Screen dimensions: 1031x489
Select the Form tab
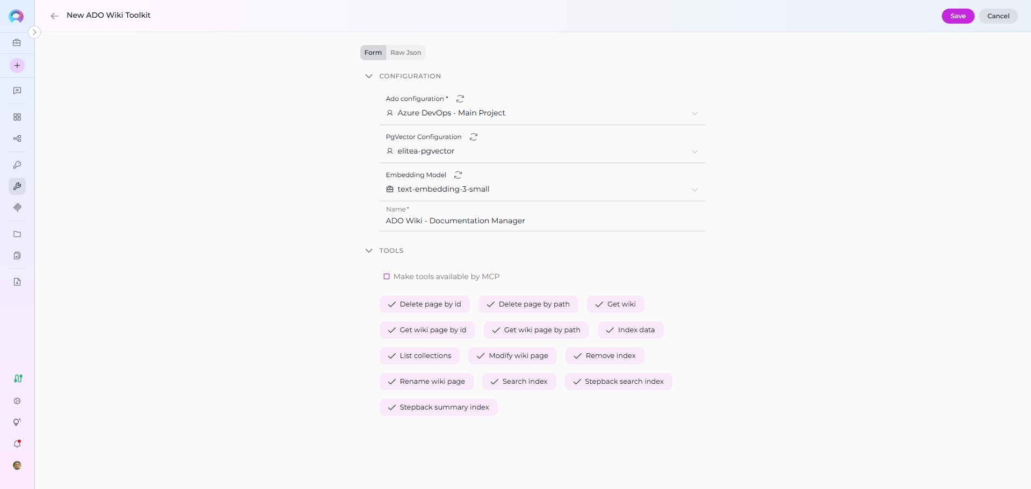point(373,53)
